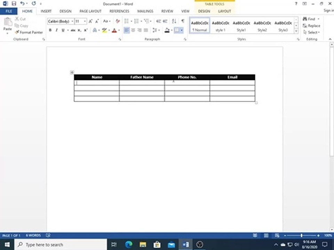Undo the last action
This screenshot has width=334, height=250.
[x=22, y=3]
